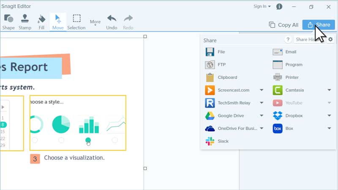Select the Fill tool
The width and height of the screenshot is (338, 190).
click(x=41, y=22)
